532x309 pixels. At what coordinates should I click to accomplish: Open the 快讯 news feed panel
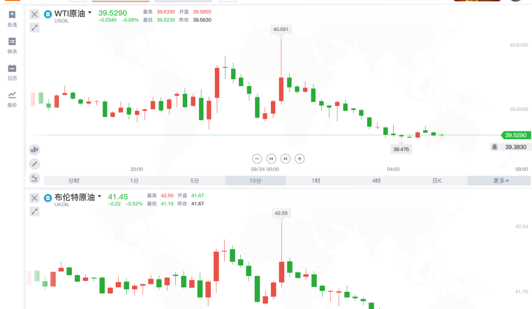click(12, 46)
